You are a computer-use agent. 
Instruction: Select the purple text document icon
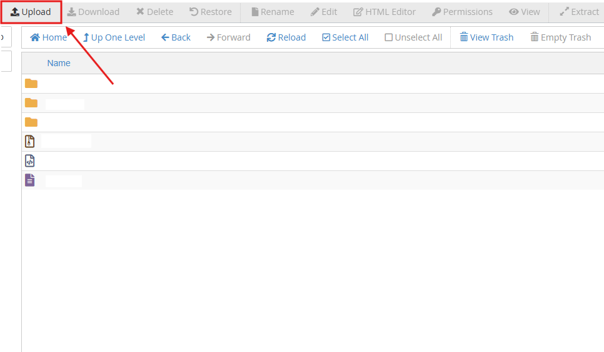click(29, 180)
